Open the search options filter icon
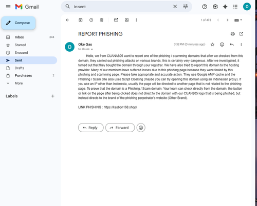The image size is (257, 206). 186,7
